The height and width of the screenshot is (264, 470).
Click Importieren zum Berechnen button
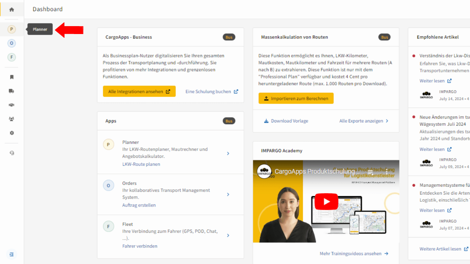pyautogui.click(x=296, y=98)
